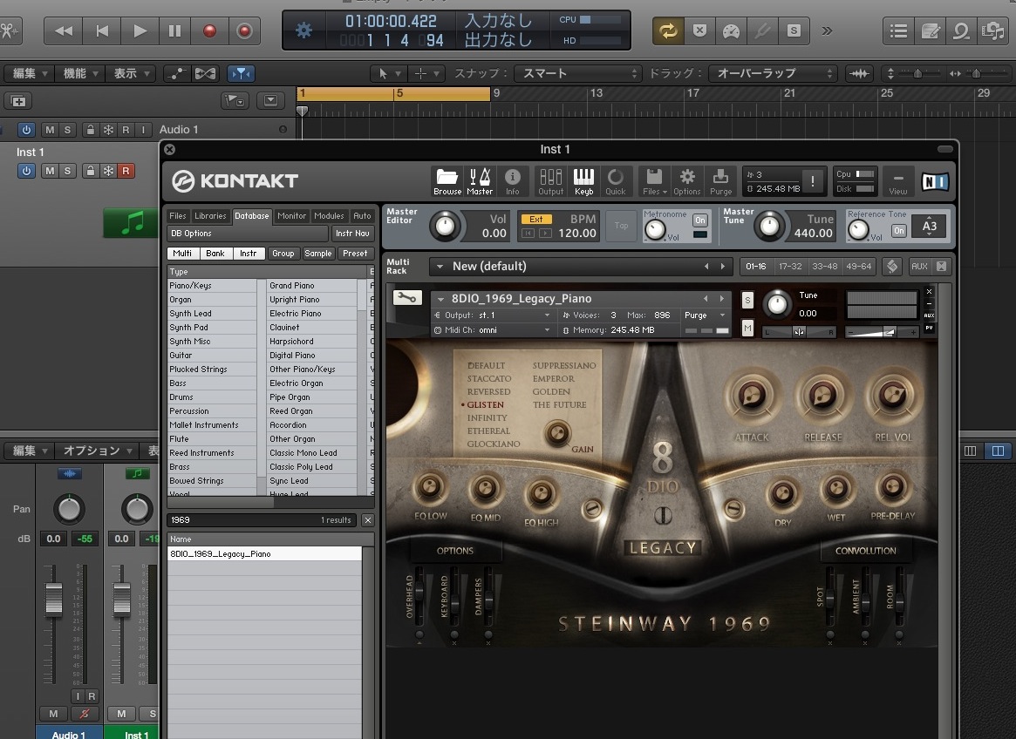Click the Record button in transport
Viewport: 1016px width, 739px height.
click(209, 31)
